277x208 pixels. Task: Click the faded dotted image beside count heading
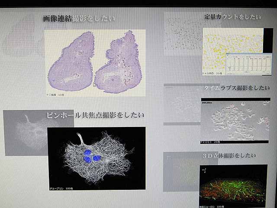pos(184,34)
